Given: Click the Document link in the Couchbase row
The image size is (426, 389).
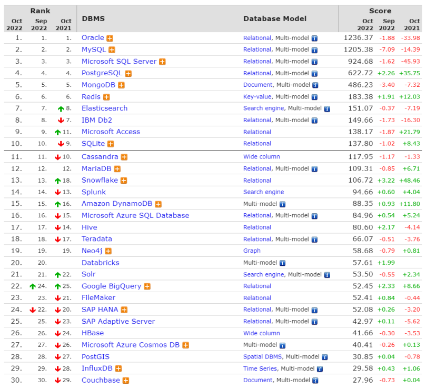Looking at the screenshot, I should pyautogui.click(x=257, y=380).
